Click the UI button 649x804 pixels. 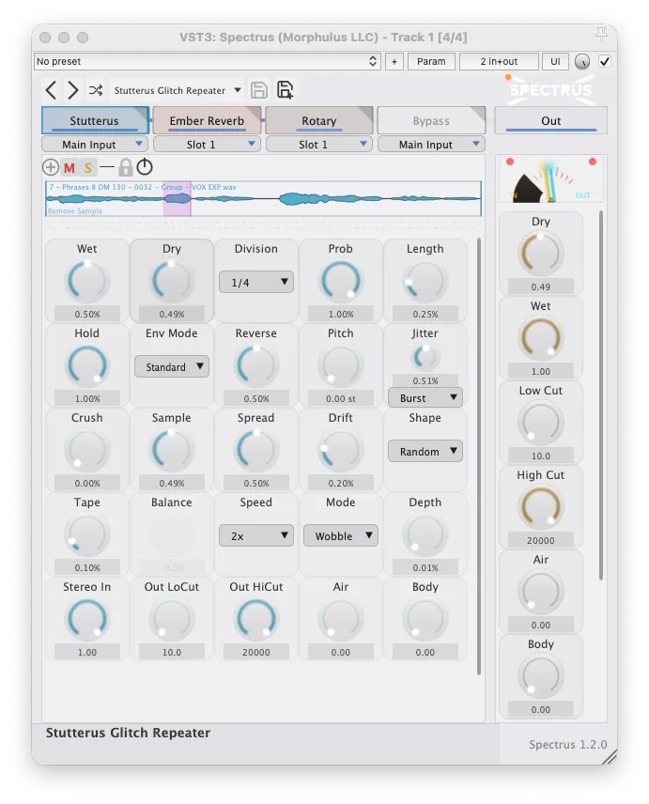555,62
